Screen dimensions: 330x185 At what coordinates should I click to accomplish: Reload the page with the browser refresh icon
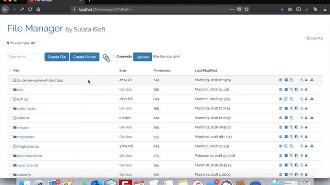[30, 9]
